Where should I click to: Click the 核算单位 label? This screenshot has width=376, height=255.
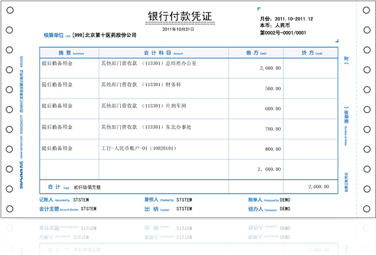[x=53, y=35]
